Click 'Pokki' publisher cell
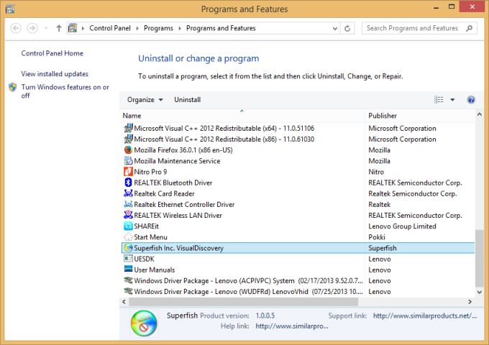The height and width of the screenshot is (345, 489). 377,237
